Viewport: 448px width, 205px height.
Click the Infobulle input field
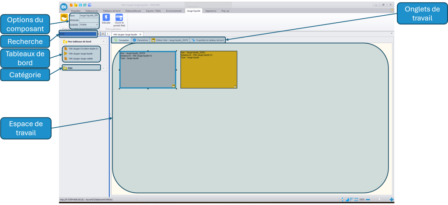89,20
